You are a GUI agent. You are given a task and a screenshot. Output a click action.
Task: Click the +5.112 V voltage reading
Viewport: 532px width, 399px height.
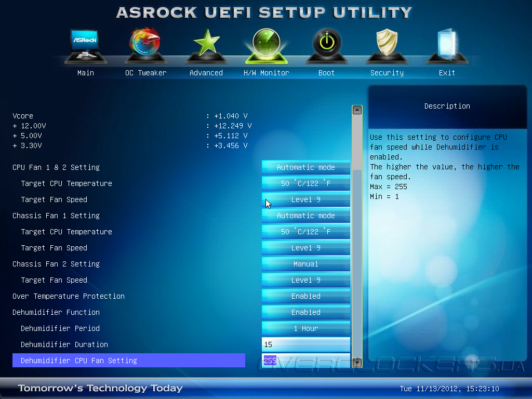click(x=231, y=136)
